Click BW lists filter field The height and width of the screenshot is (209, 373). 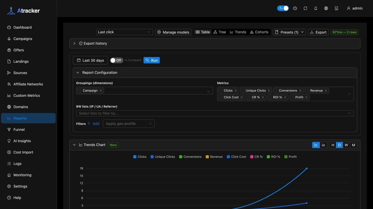click(215, 113)
